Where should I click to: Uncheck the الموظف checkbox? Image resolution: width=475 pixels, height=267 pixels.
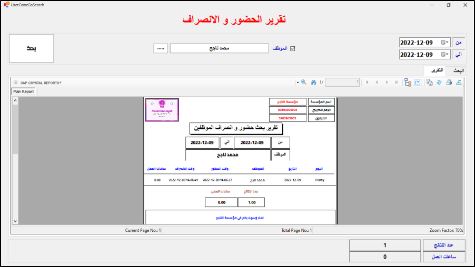coord(293,48)
